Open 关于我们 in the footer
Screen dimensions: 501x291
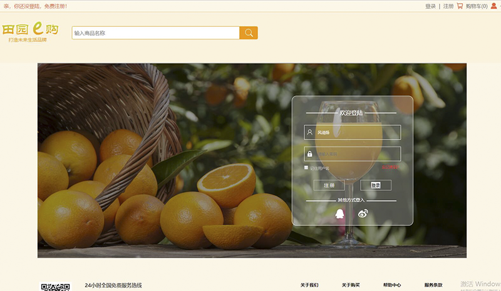[309, 285]
